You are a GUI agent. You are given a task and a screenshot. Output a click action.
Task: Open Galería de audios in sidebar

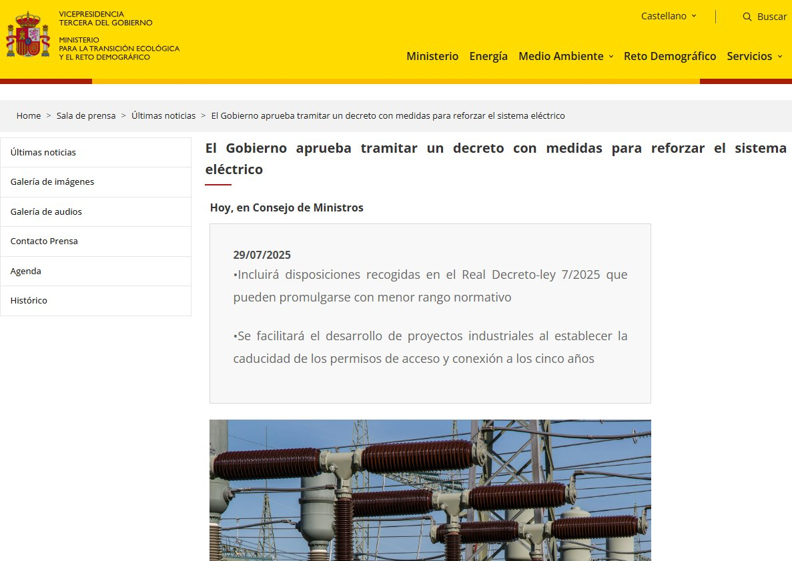coord(46,211)
